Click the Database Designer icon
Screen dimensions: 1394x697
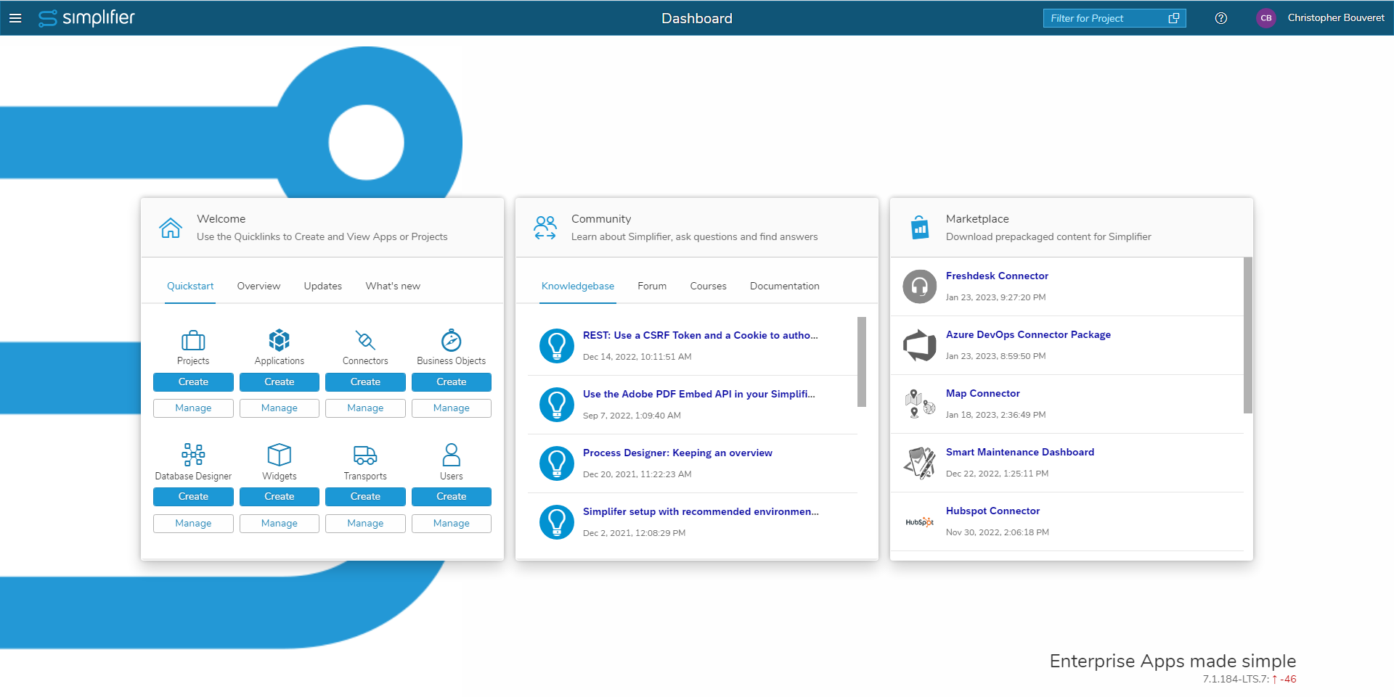click(192, 455)
